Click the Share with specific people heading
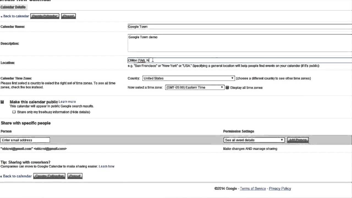The image size is (352, 198). (x=26, y=123)
